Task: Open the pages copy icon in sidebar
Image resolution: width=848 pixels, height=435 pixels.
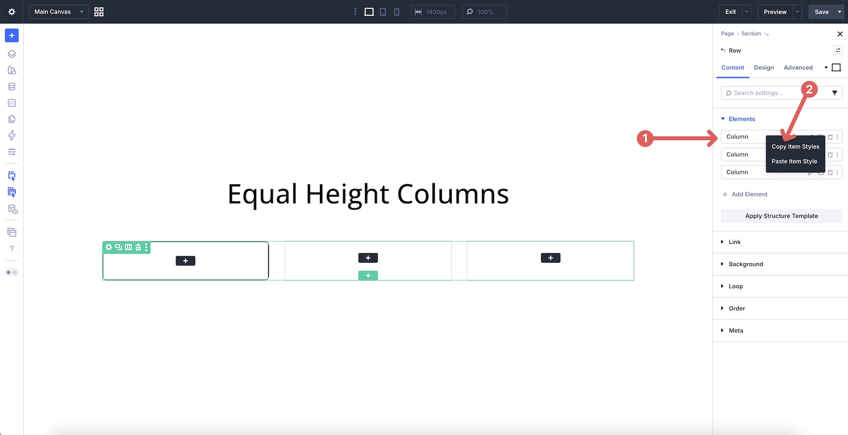Action: (x=12, y=119)
